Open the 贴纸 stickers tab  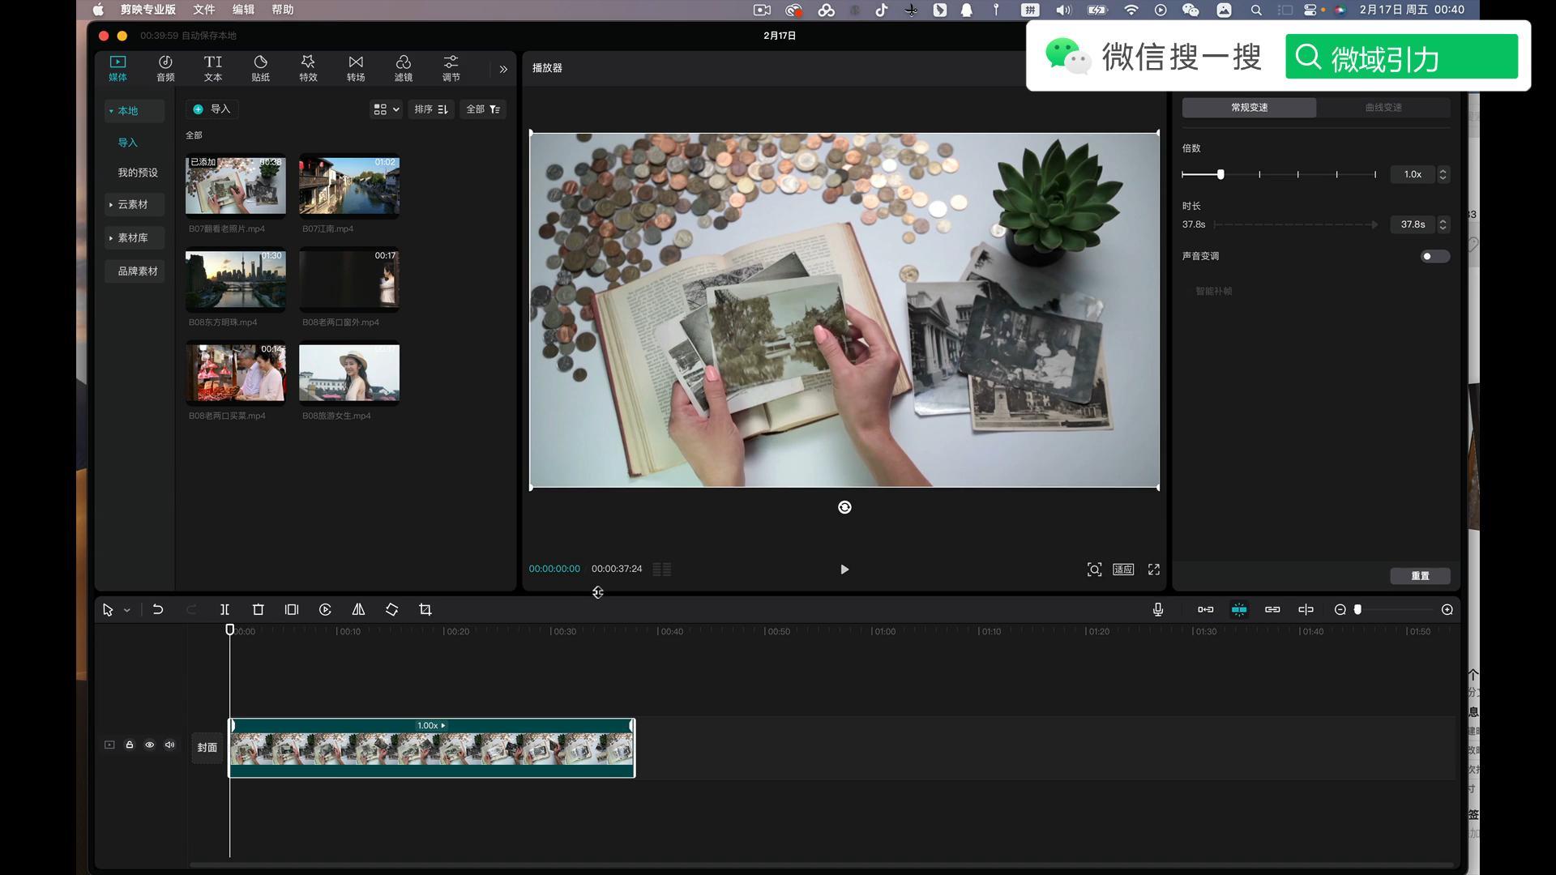260,68
